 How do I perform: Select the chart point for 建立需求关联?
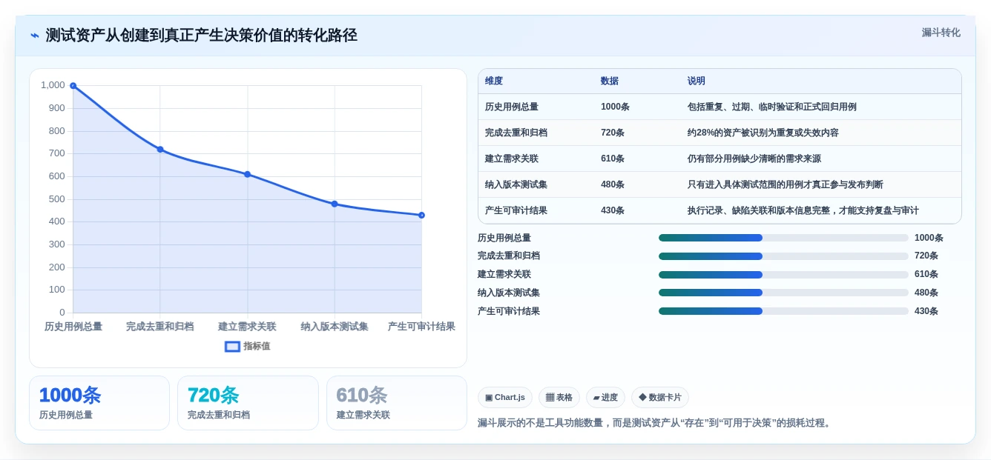point(247,174)
